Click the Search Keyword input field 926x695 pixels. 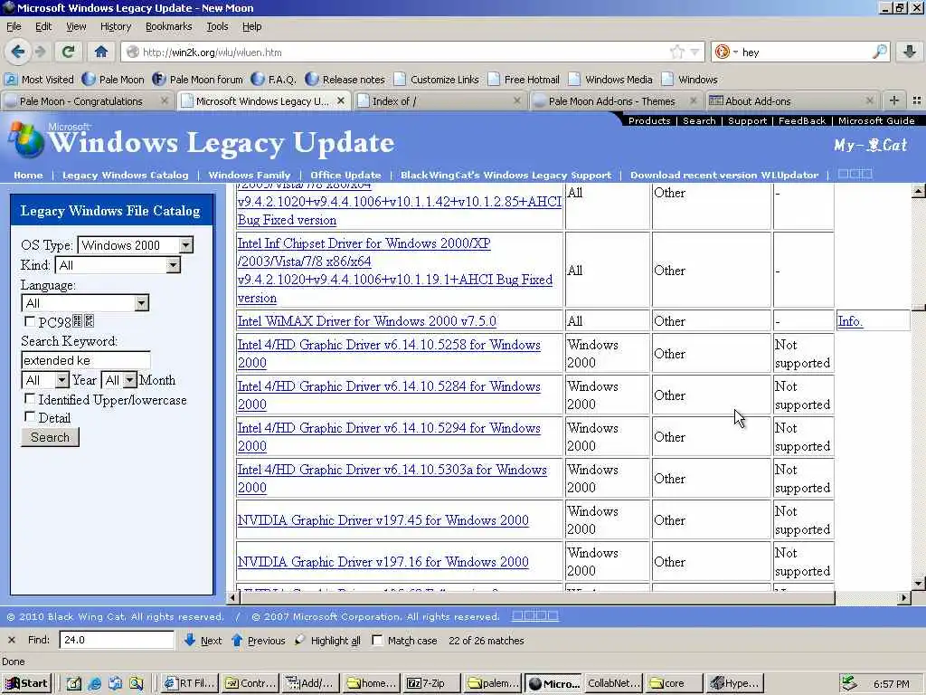tap(86, 360)
